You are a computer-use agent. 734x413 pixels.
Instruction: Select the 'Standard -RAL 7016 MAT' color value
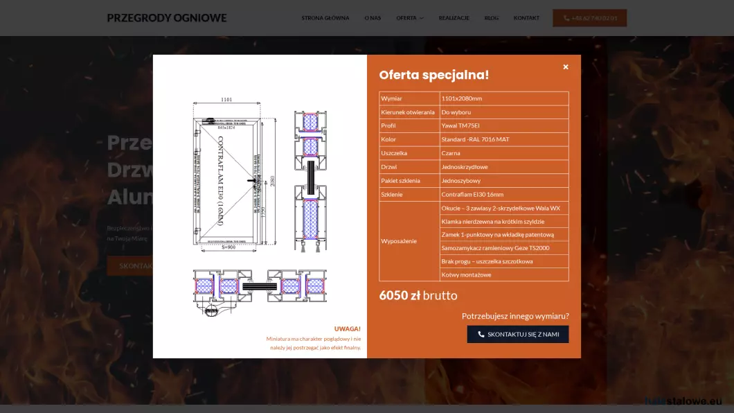click(x=475, y=139)
